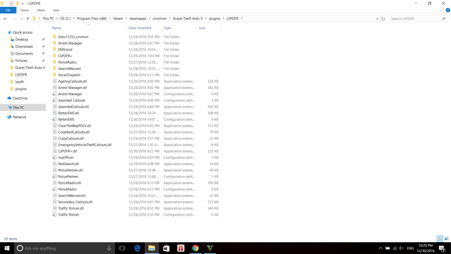Launch Microsoft Edge from the taskbar

(137, 248)
